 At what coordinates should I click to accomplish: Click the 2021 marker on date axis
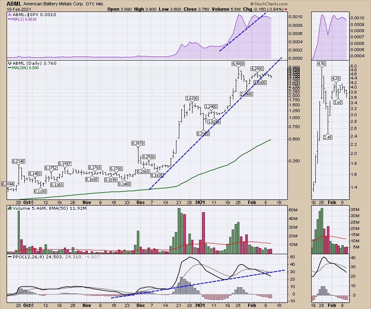200,202
